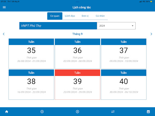Click date range 09/09/2024 - 15/09/2024
Screen dimensions: 155x116
pos(124,61)
